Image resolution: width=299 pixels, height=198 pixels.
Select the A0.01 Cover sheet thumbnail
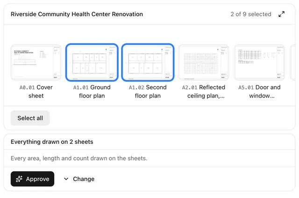click(x=36, y=62)
